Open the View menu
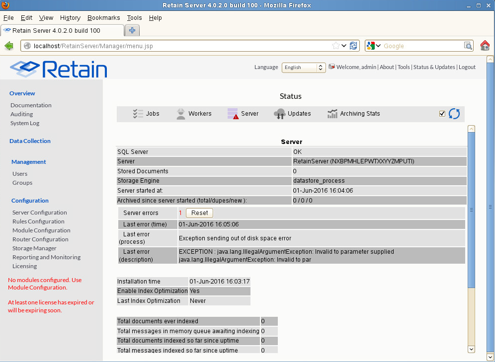Image resolution: width=495 pixels, height=362 pixels. pos(46,18)
